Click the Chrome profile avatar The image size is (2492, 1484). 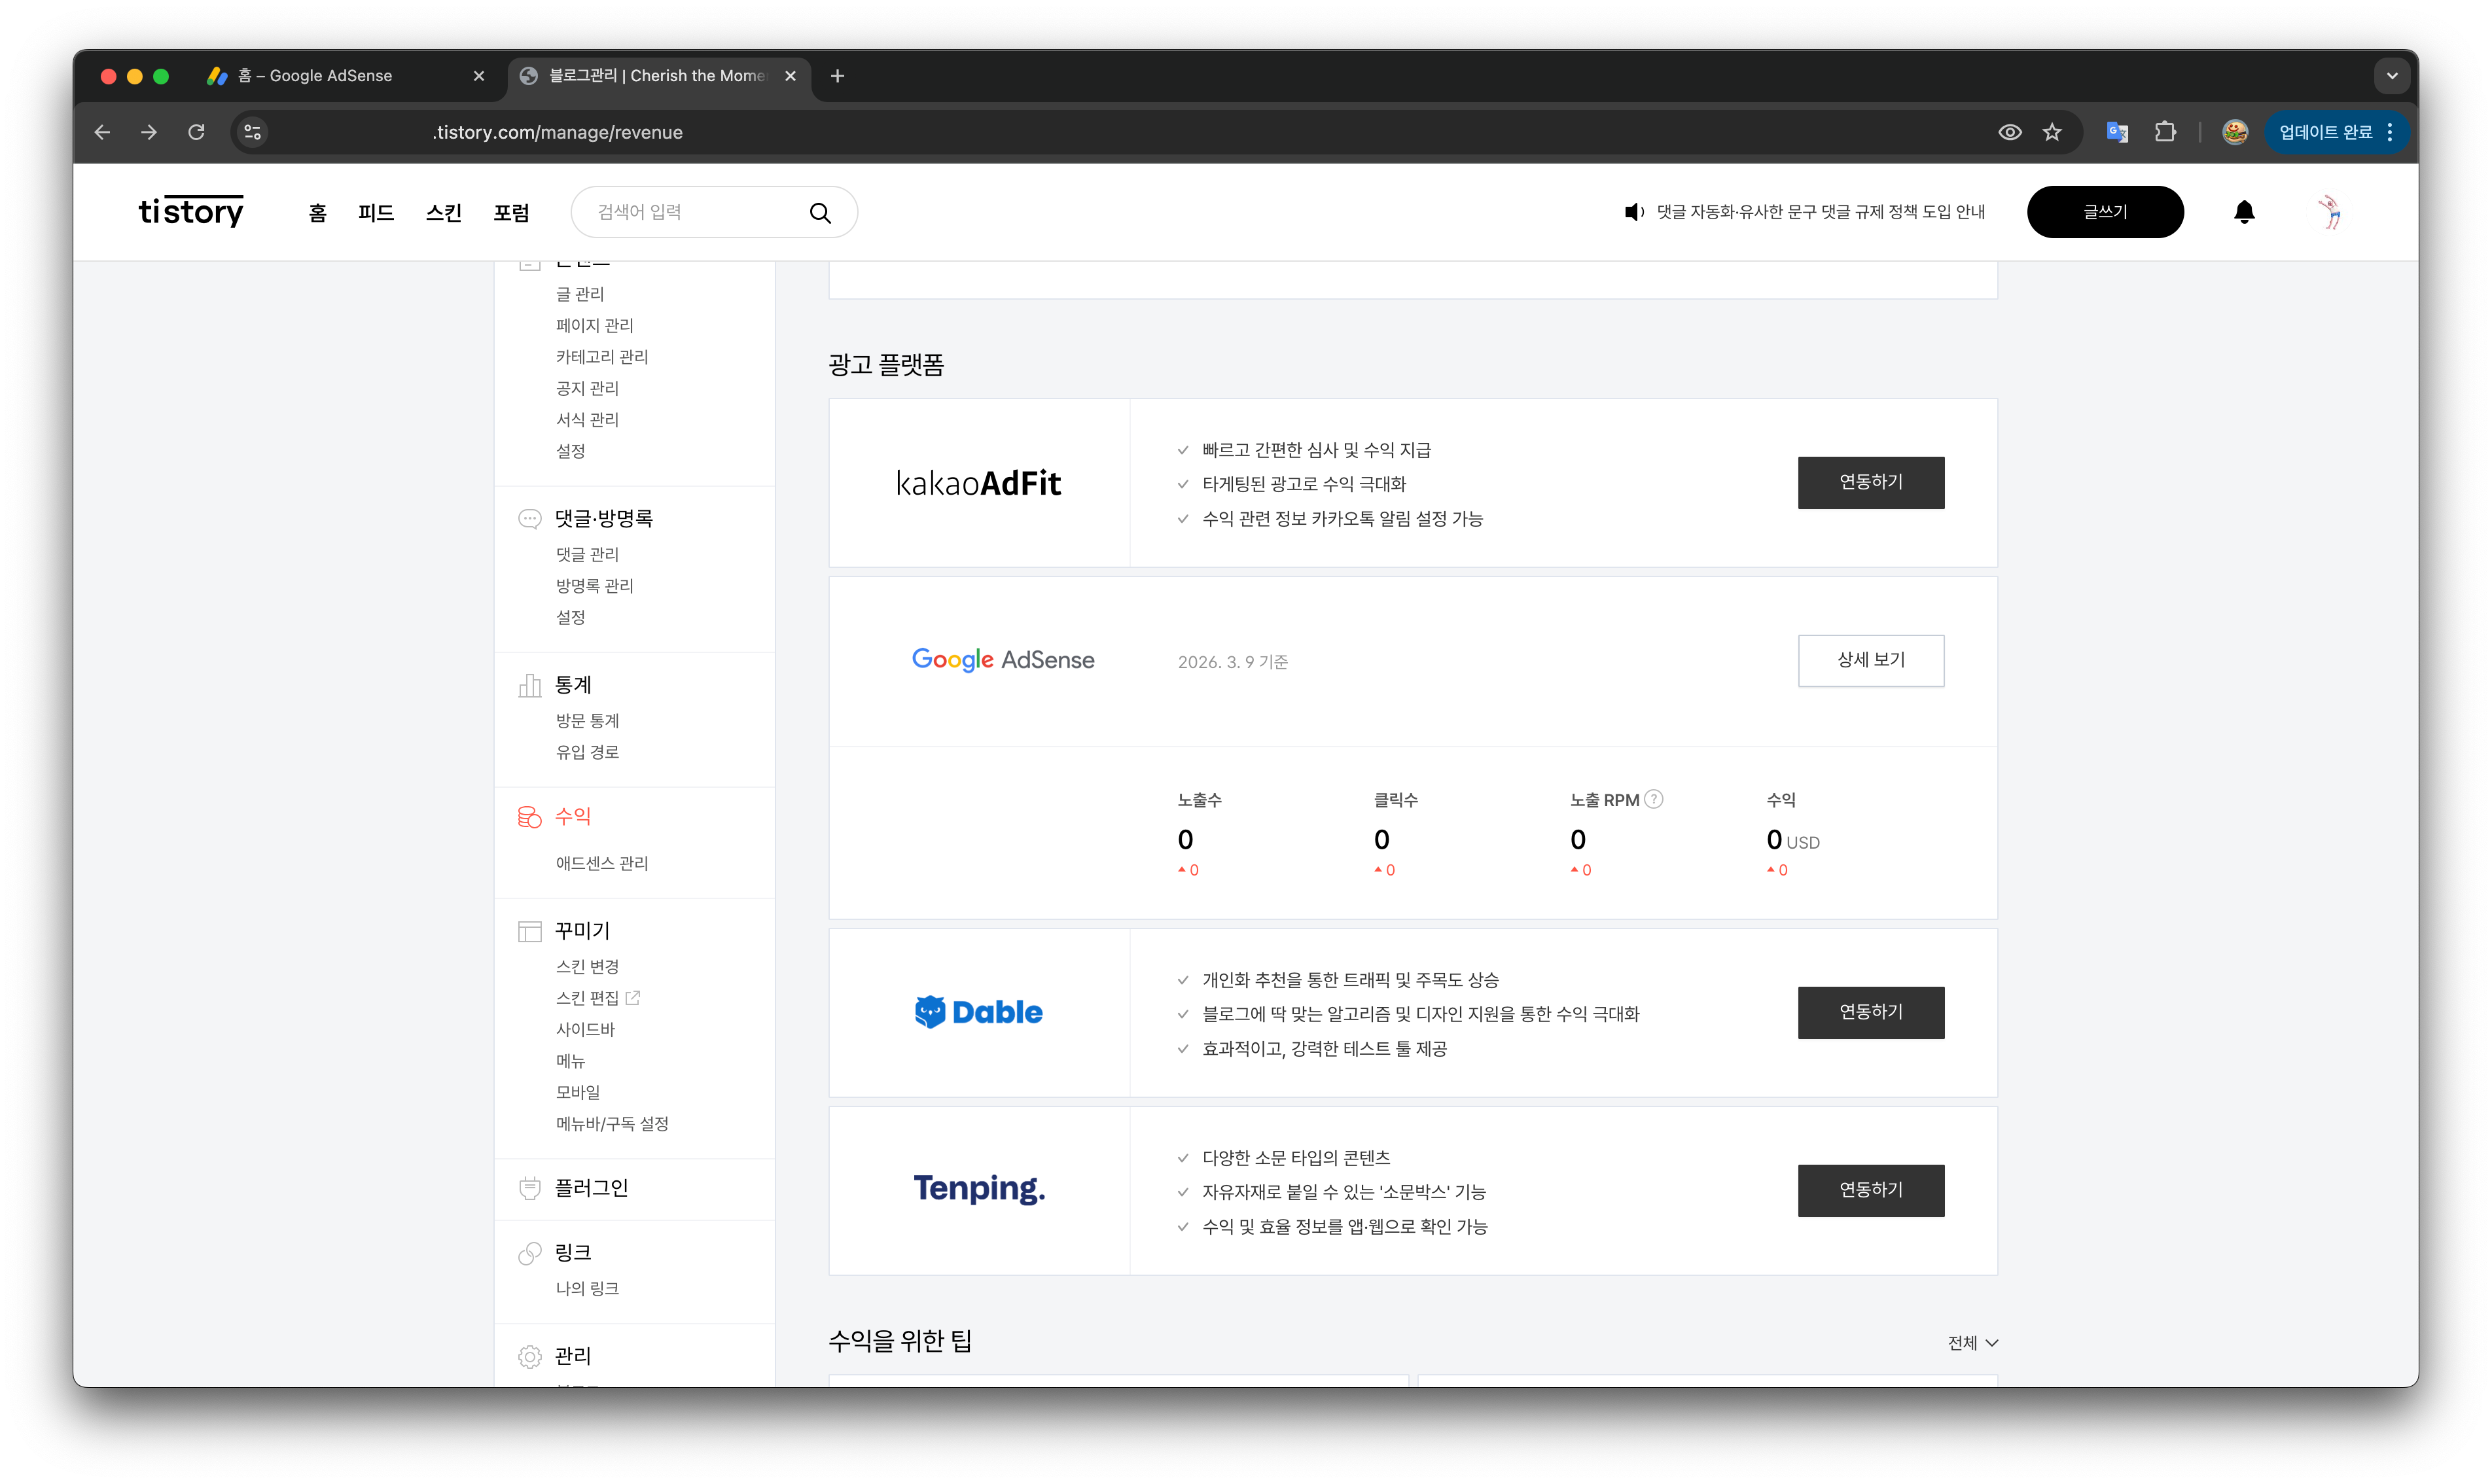[2235, 132]
